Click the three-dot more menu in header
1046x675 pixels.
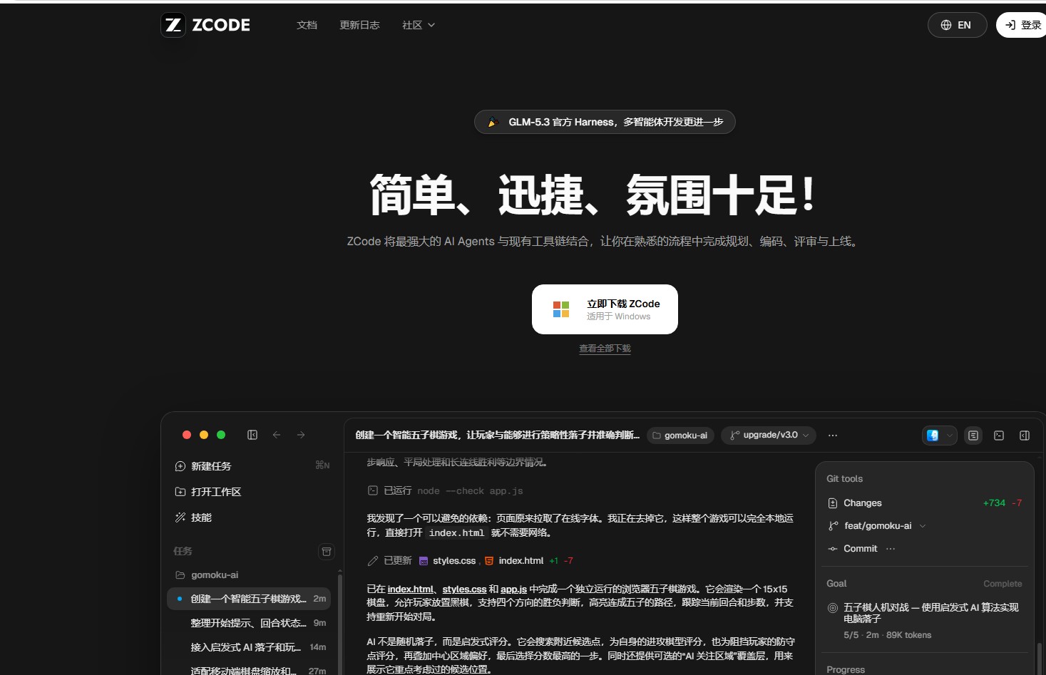pos(833,436)
